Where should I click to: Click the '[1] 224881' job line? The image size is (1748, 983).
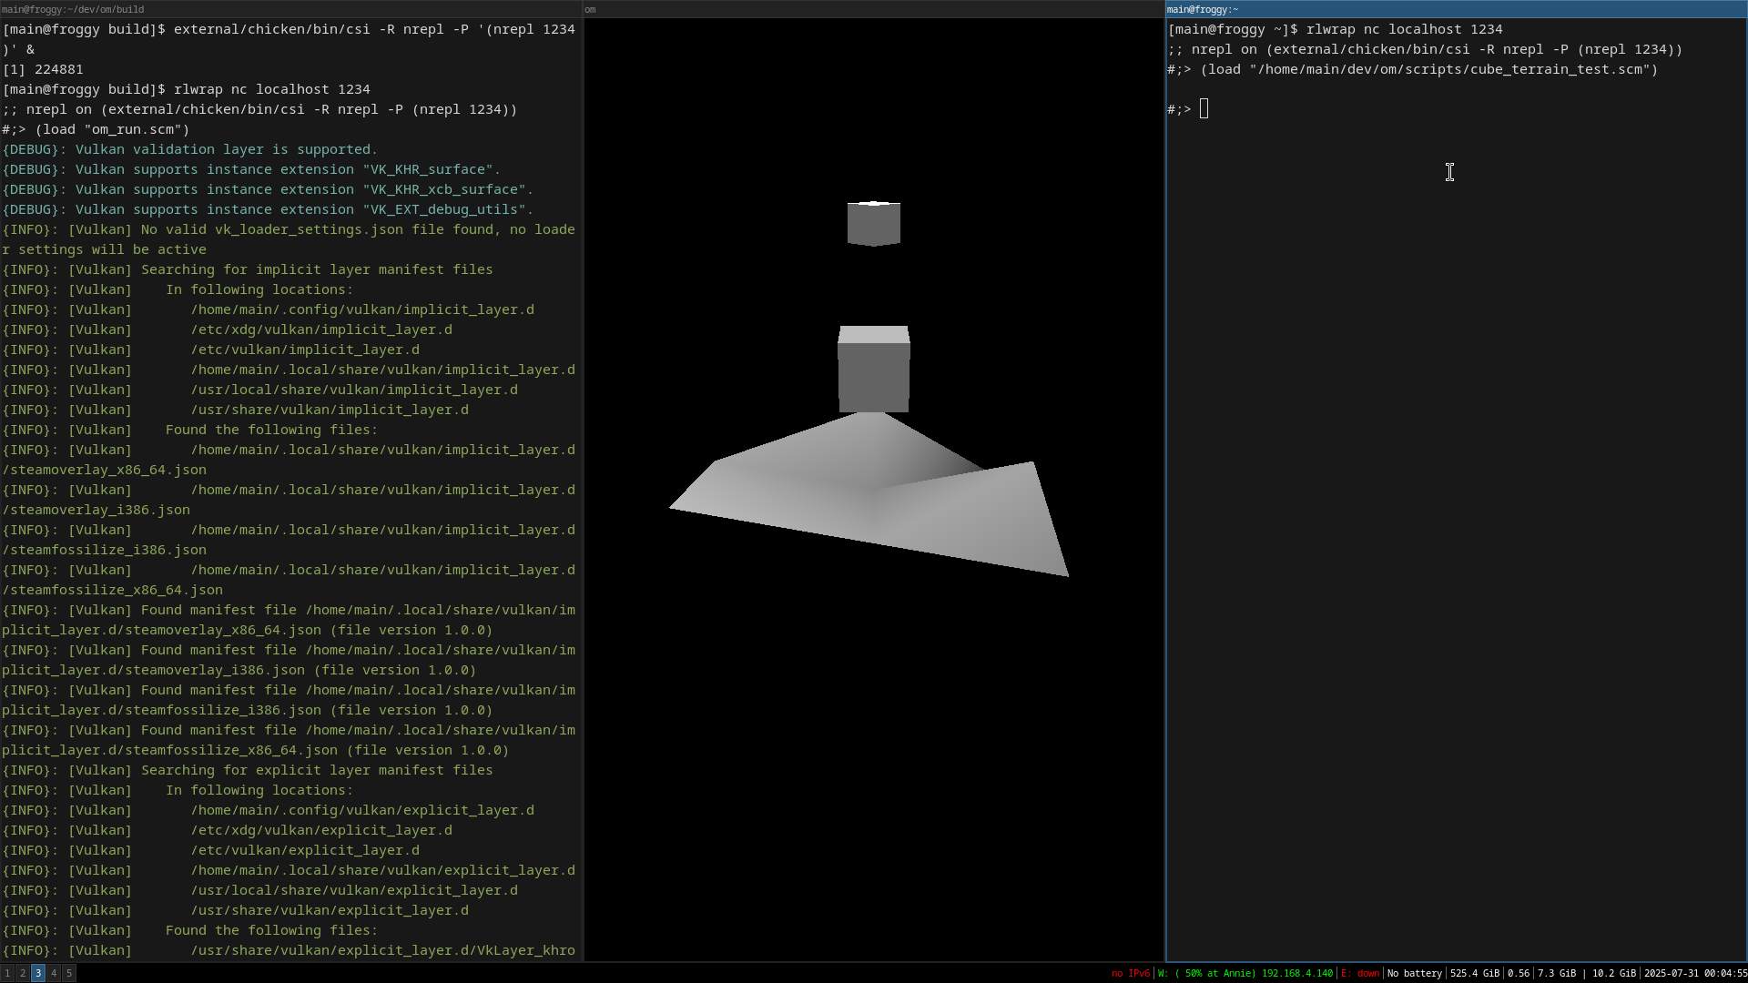point(43,69)
